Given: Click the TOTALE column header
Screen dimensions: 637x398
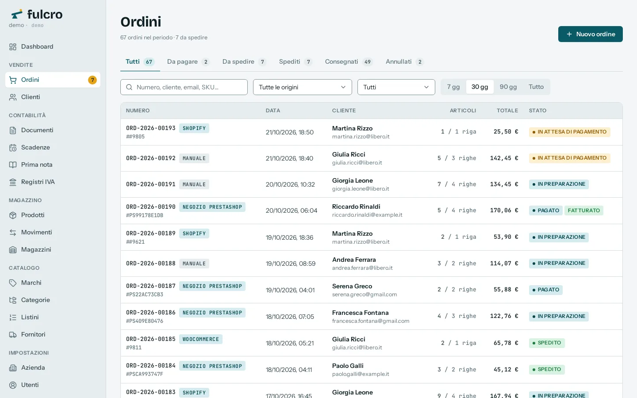Looking at the screenshot, I should pyautogui.click(x=507, y=111).
